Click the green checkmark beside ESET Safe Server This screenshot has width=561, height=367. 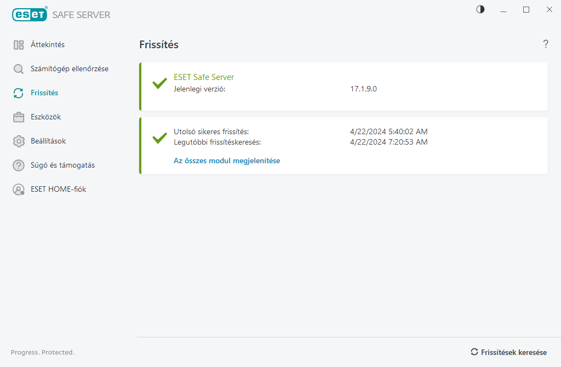click(x=159, y=84)
